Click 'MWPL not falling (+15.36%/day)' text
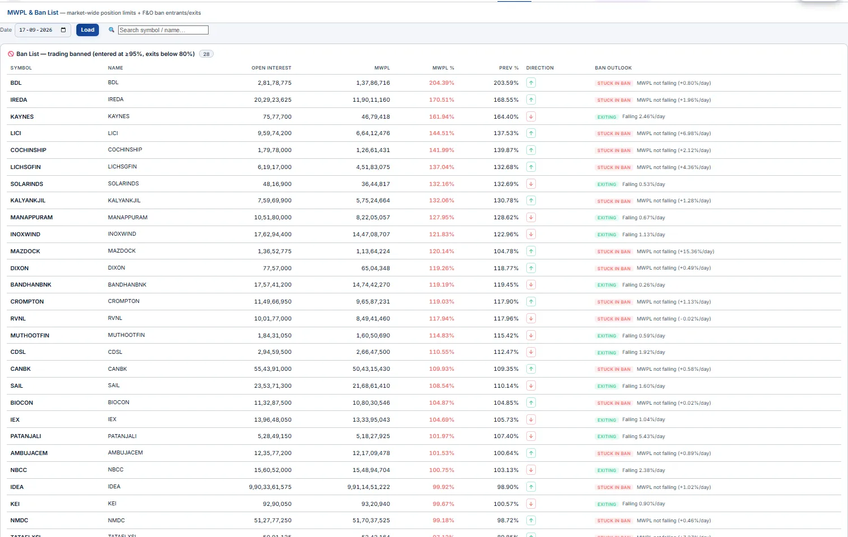This screenshot has width=848, height=537. click(x=676, y=252)
